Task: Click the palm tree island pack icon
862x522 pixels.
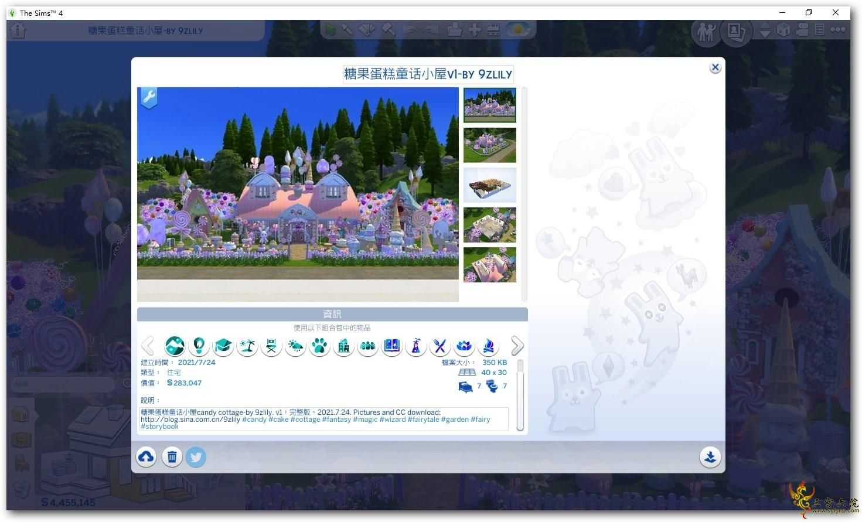Action: click(247, 346)
